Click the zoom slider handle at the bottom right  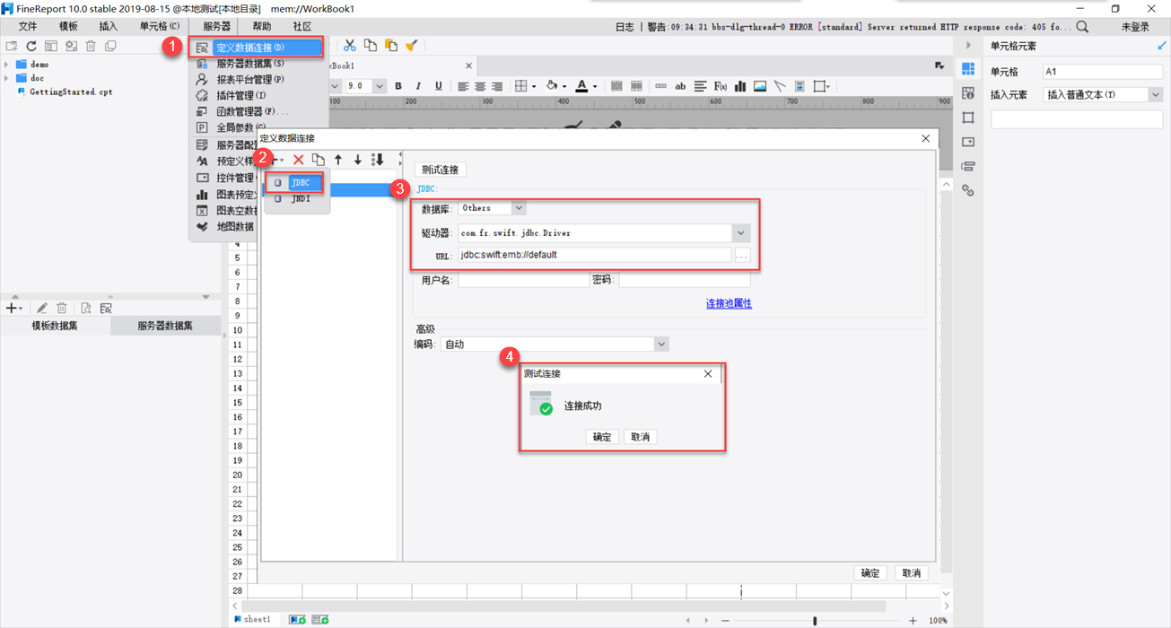coord(815,620)
